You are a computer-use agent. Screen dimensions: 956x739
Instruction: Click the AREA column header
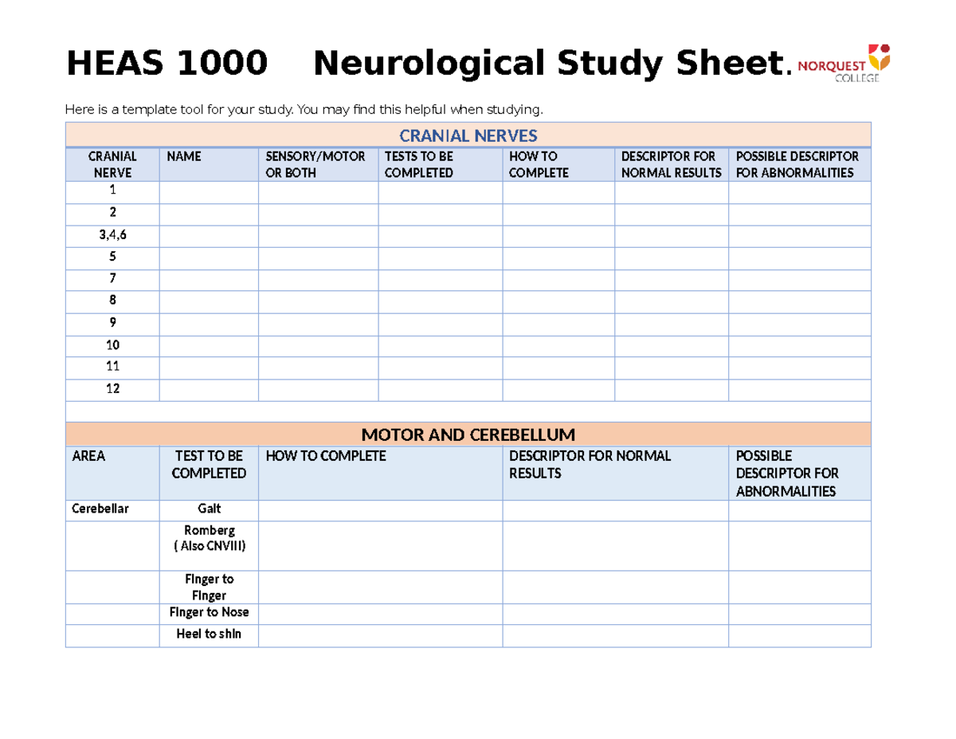pos(112,474)
